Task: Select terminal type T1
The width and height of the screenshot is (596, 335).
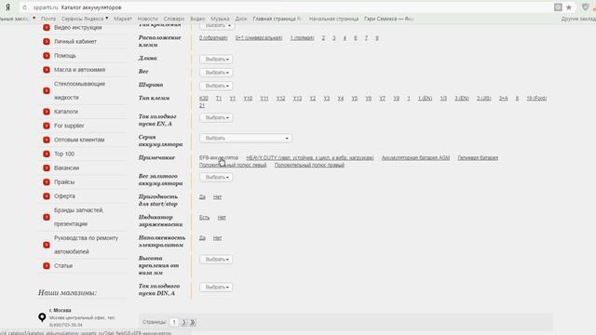Action: click(x=219, y=99)
